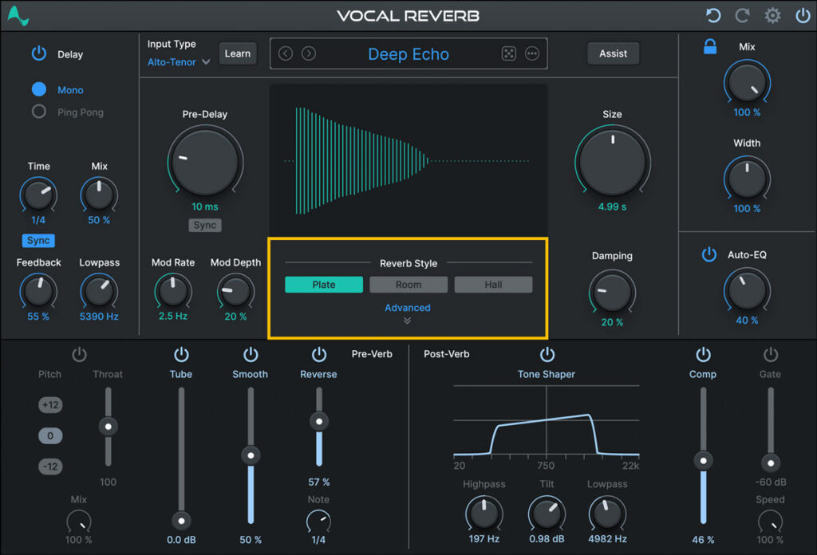Set pitch shift to +12
The height and width of the screenshot is (555, 817).
pyautogui.click(x=50, y=404)
